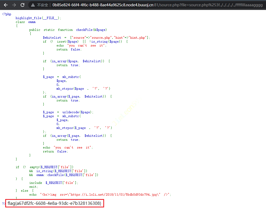This screenshot has height=215, width=266.
Task: Click the class emmm declaration
Action: 25,22
